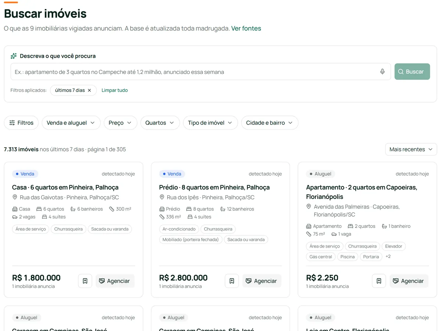441x331 pixels.
Task: Click 'Agenciar' on the Casa 6 quartos listing
Action: coord(115,281)
